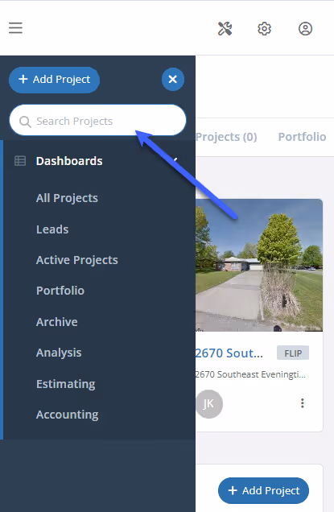Open the Archive dashboard
The image size is (334, 512).
tap(57, 322)
